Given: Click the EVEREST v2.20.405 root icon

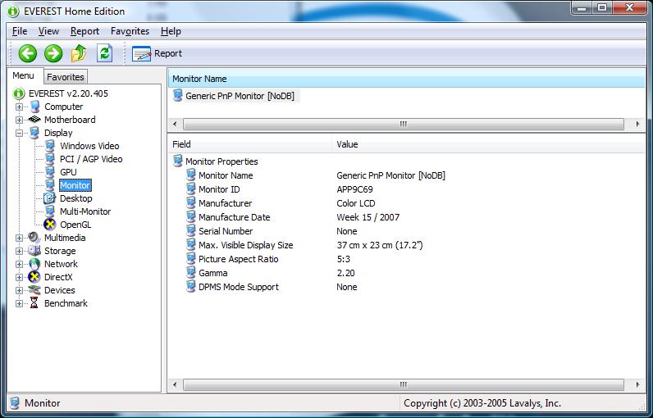Looking at the screenshot, I should point(19,93).
